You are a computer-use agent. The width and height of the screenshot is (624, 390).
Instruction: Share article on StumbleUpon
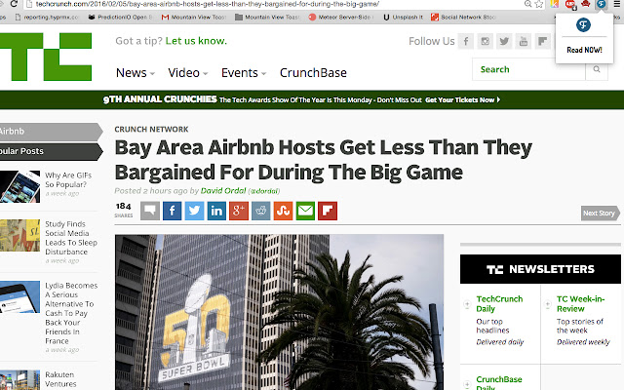click(x=284, y=211)
